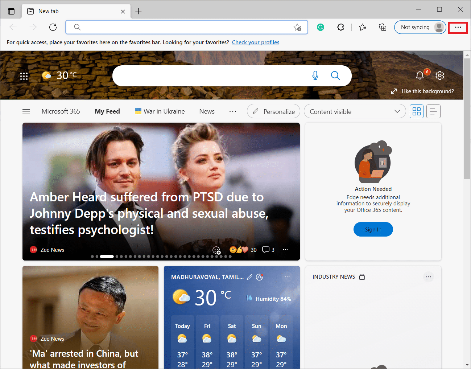Open more options on Amber Heard story
The width and height of the screenshot is (471, 369).
[x=285, y=250]
